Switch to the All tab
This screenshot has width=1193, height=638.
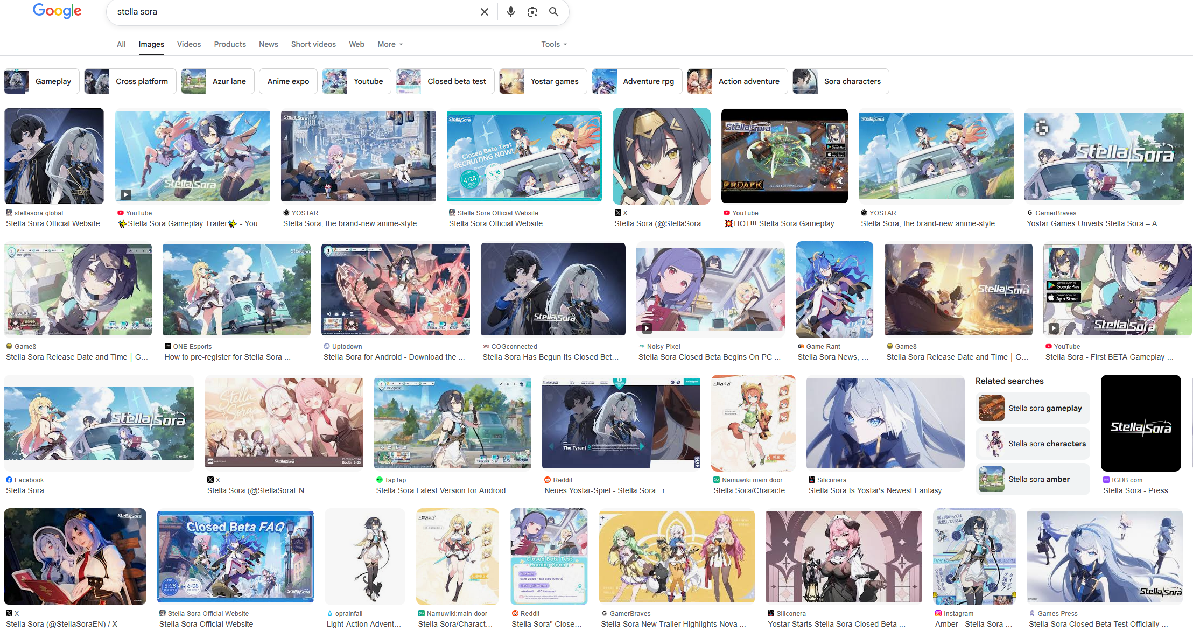pyautogui.click(x=121, y=44)
